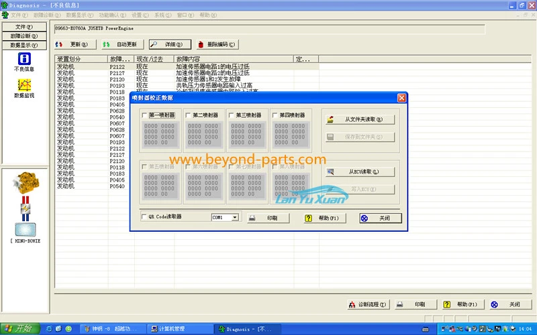Check the 第五喷射器 checkbox

(x=144, y=167)
